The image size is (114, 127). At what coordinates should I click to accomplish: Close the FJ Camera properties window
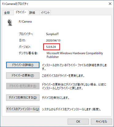pos(110,4)
